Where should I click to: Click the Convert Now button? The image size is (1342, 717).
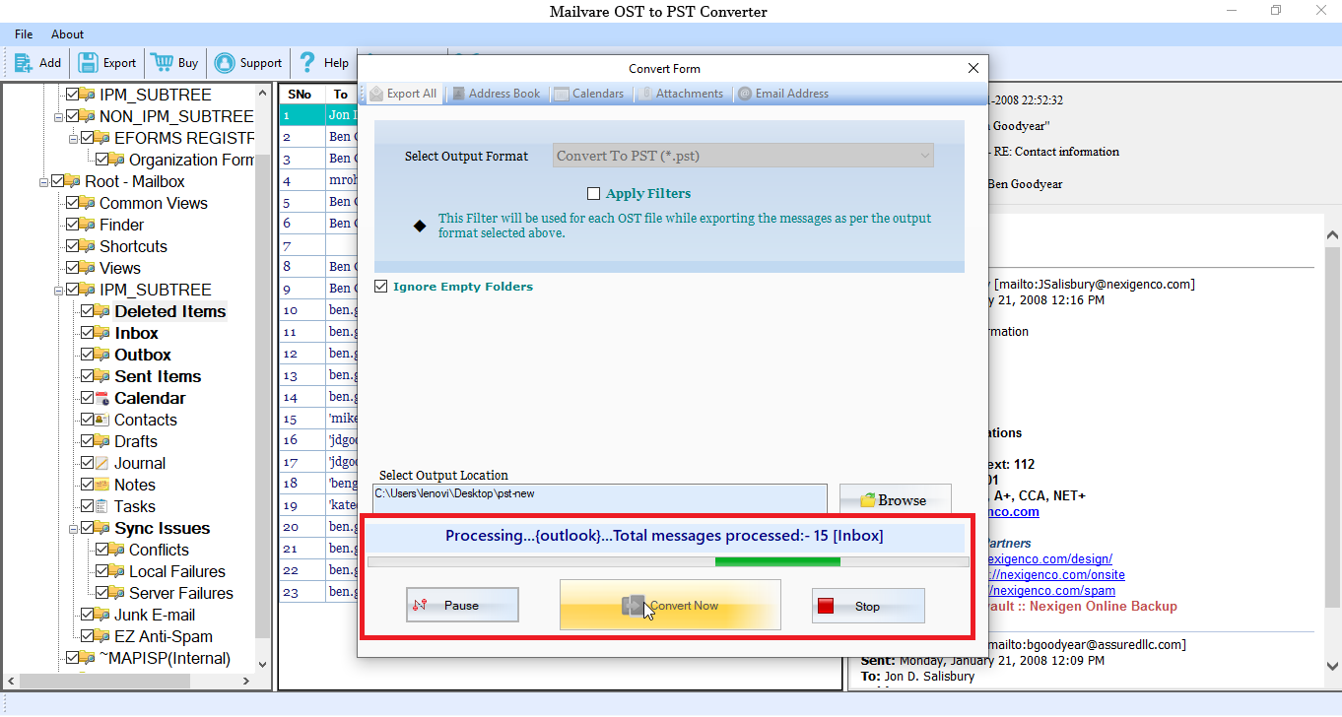[x=670, y=605]
